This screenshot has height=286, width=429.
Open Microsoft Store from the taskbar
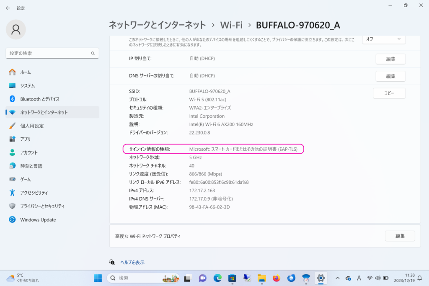232,278
